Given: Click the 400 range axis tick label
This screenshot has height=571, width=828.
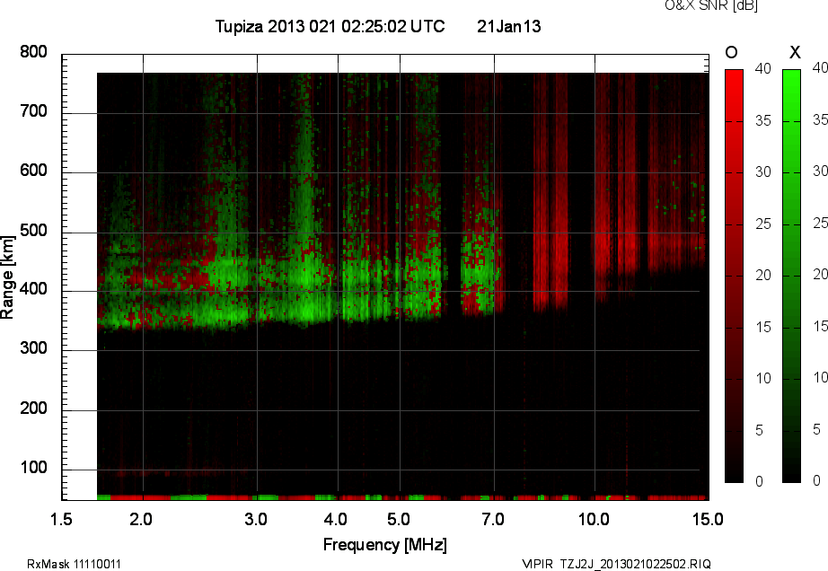Looking at the screenshot, I should 33,289.
